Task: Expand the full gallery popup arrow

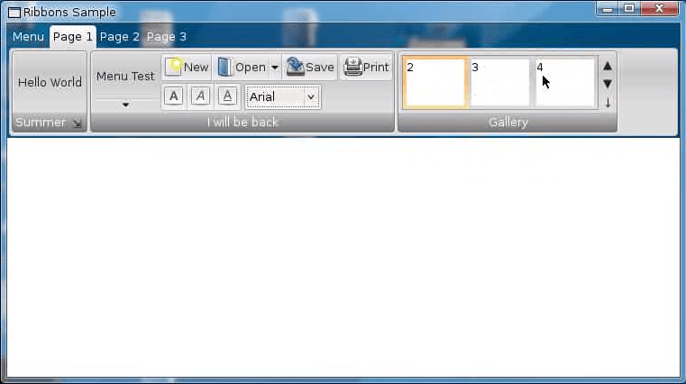Action: pyautogui.click(x=608, y=103)
